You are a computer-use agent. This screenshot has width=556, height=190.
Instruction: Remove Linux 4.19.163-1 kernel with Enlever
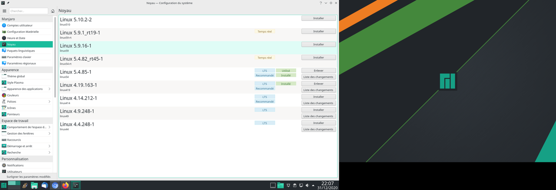[x=318, y=84]
